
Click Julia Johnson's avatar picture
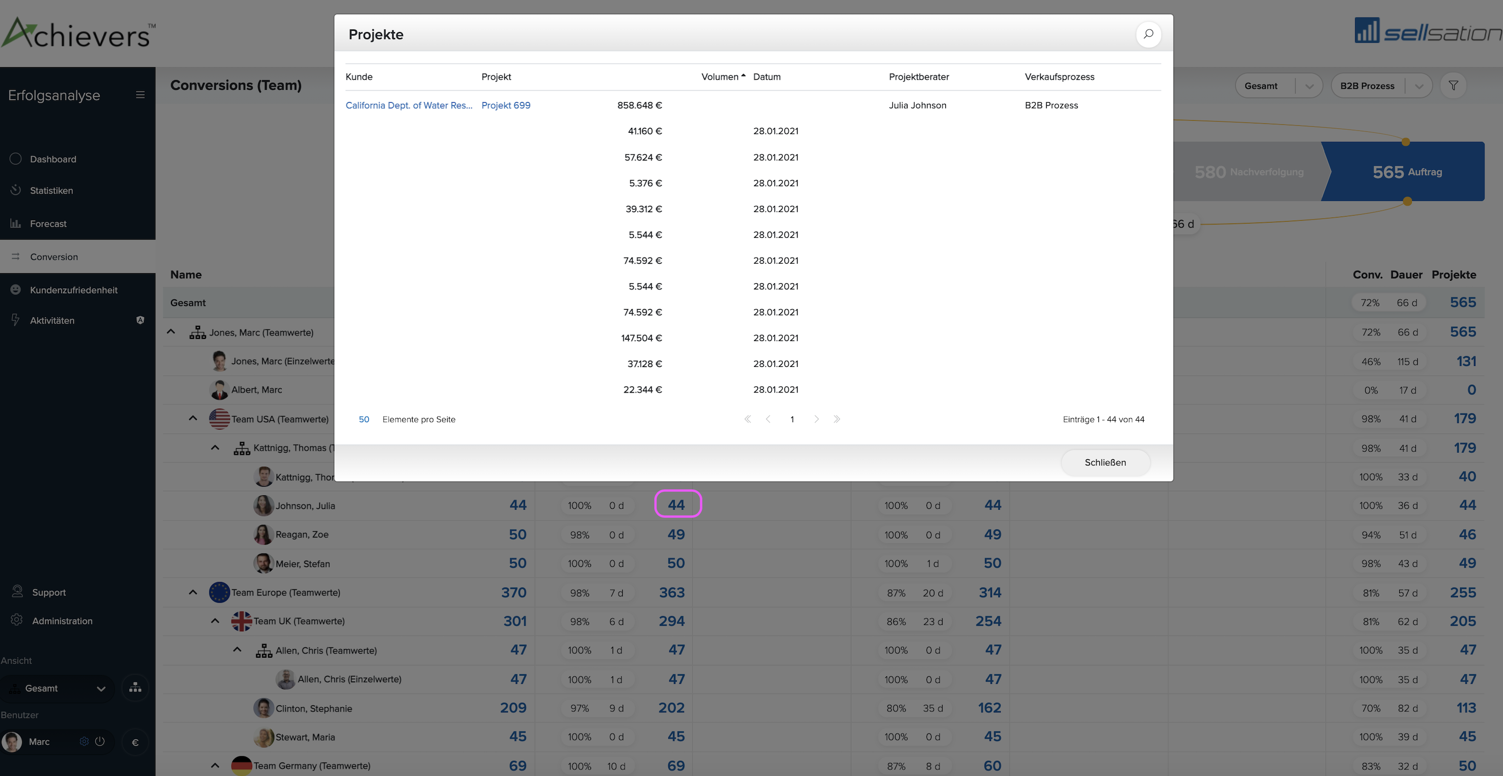pyautogui.click(x=263, y=505)
